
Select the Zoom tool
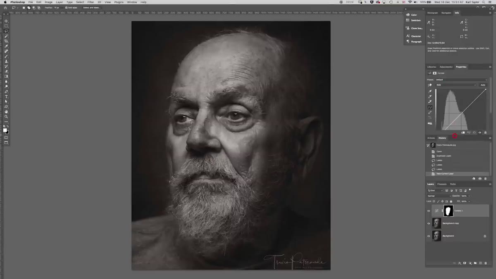(x=6, y=117)
